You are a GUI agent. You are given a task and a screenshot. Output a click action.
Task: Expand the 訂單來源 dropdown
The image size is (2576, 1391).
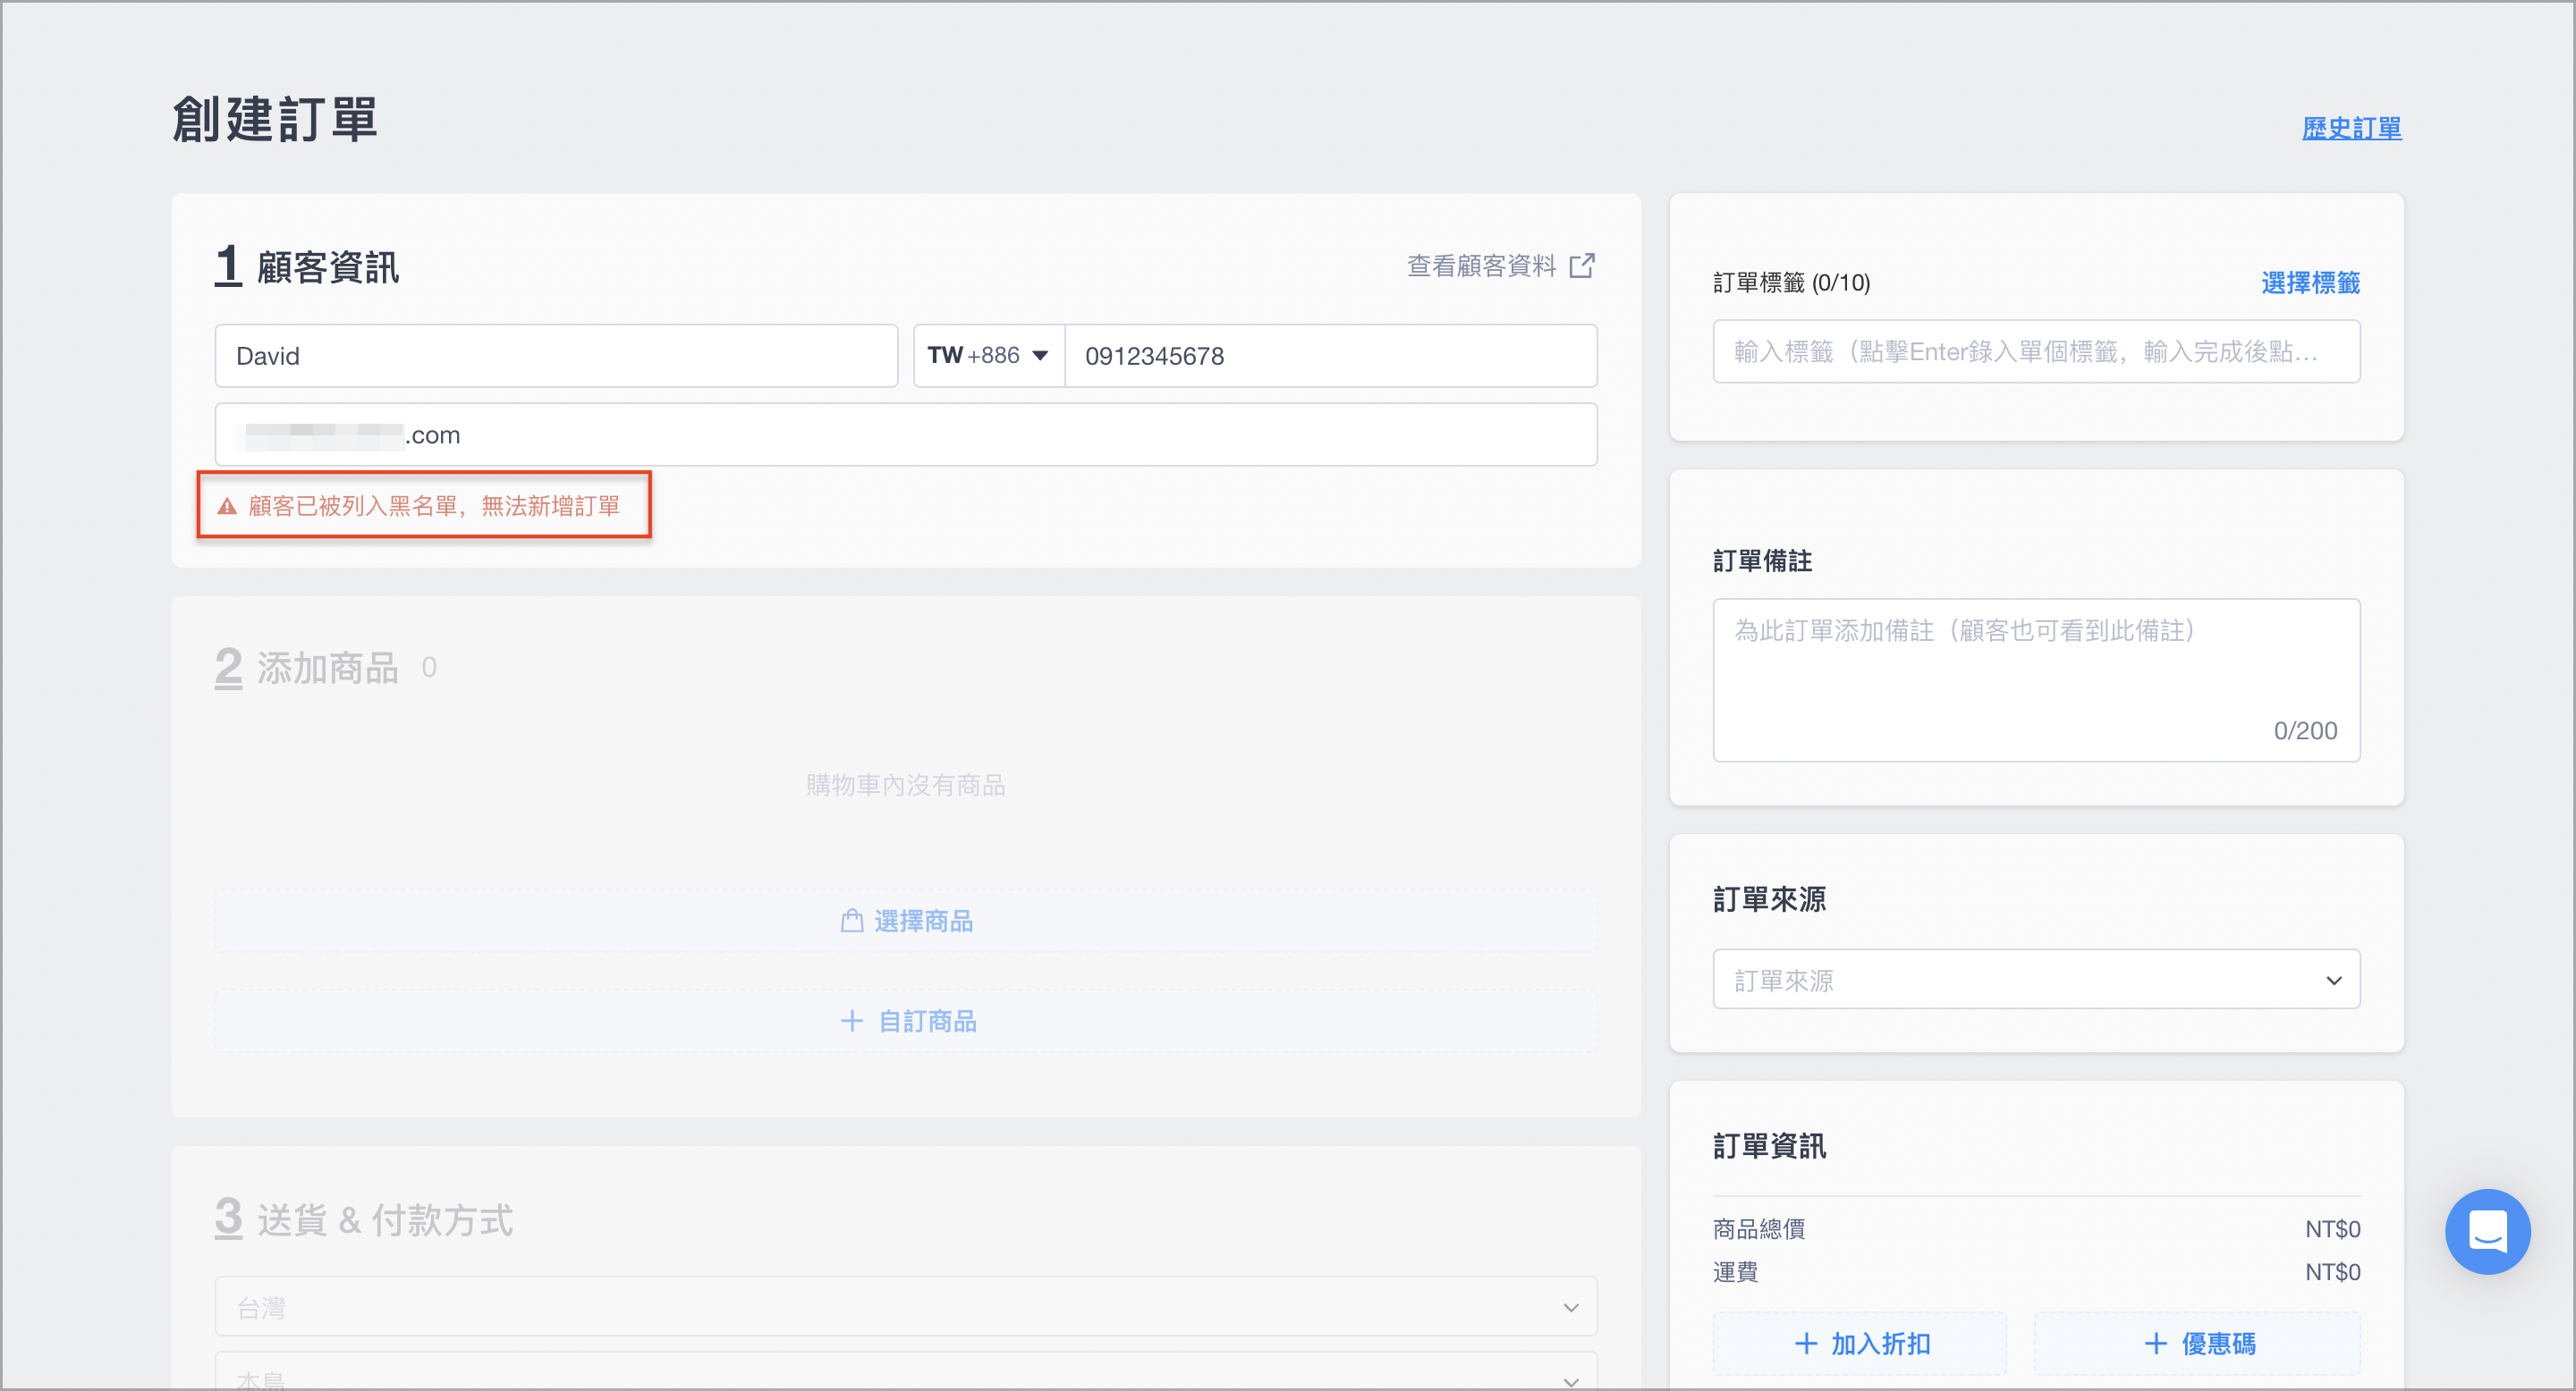[x=2036, y=979]
